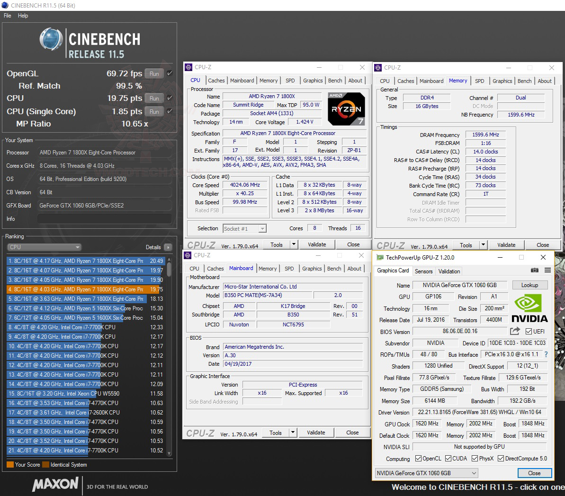The height and width of the screenshot is (496, 565).
Task: Run the CPU benchmark
Action: coord(154,98)
